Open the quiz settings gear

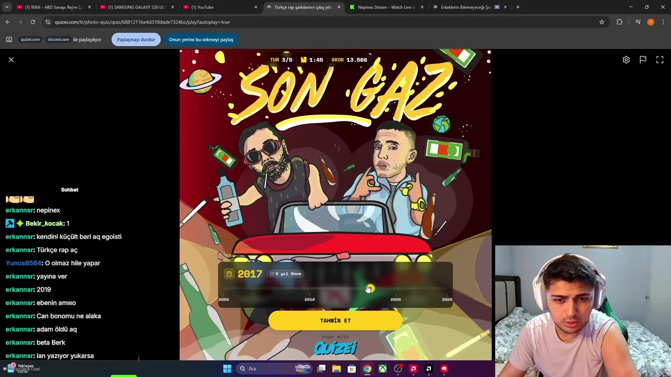626,60
